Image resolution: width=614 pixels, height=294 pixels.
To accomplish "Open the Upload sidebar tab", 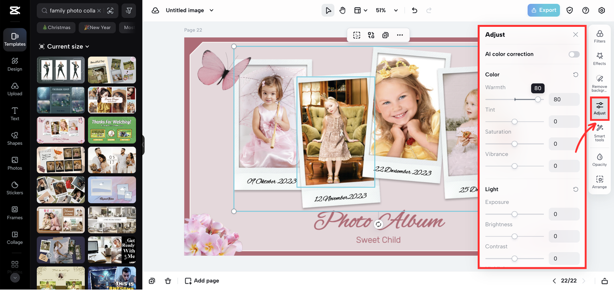I will point(15,89).
